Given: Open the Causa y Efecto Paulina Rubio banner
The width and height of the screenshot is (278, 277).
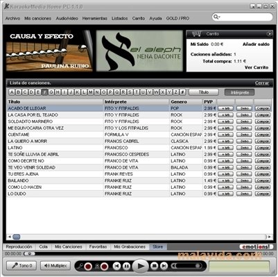Looking at the screenshot, I should 49,51.
